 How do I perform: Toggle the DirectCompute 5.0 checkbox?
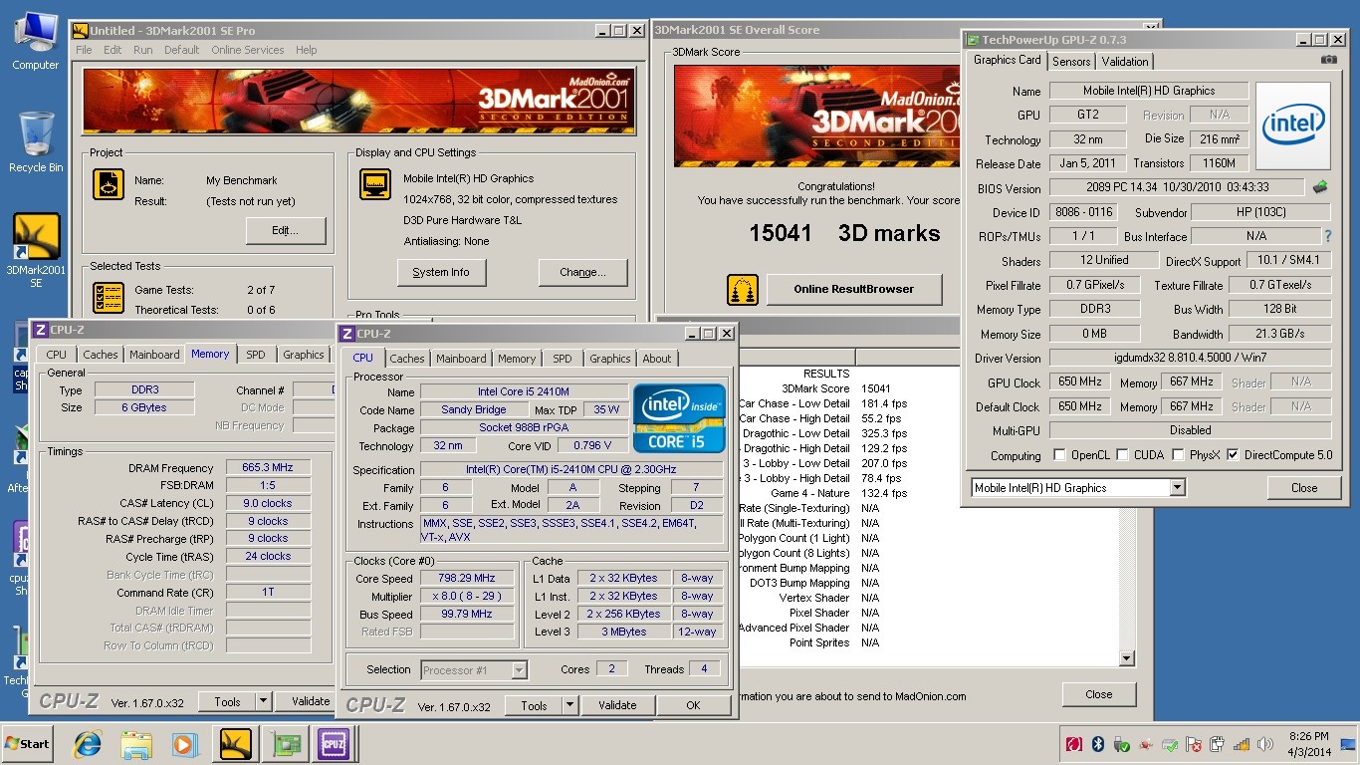[x=1234, y=455]
